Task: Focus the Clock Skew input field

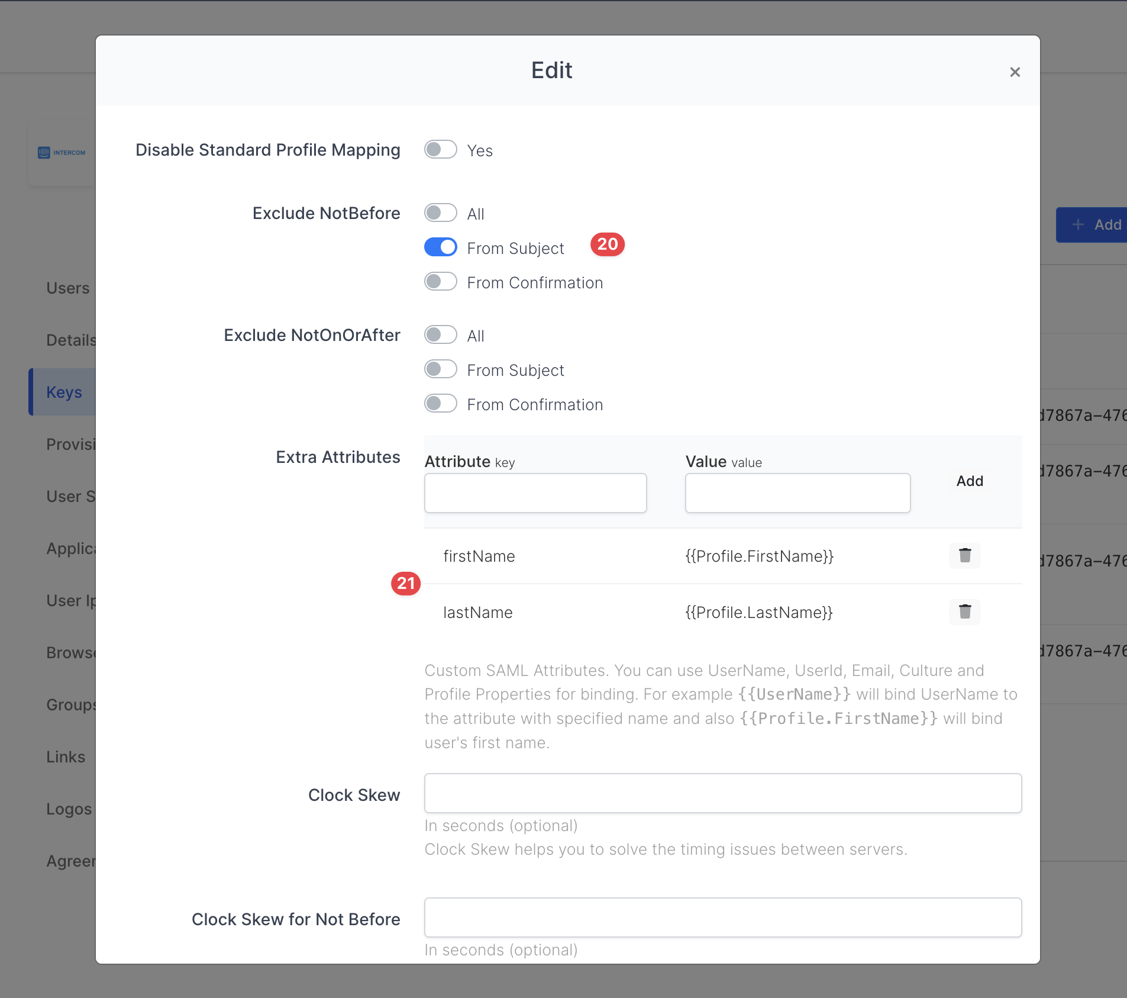Action: point(722,793)
